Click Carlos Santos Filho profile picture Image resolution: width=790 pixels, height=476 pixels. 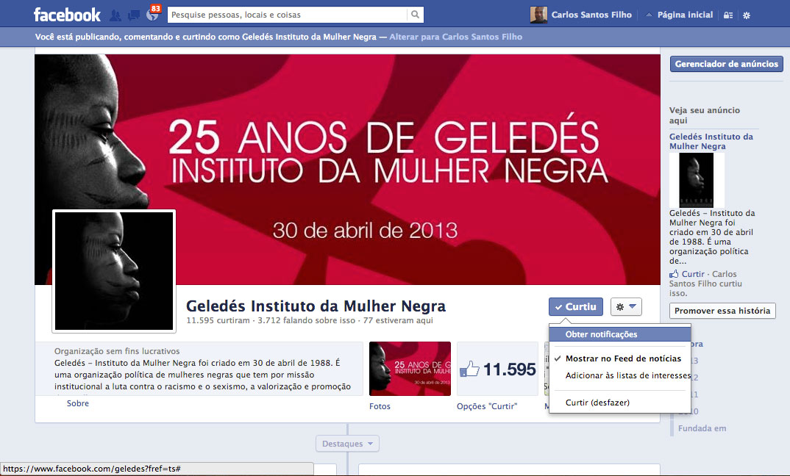point(538,15)
